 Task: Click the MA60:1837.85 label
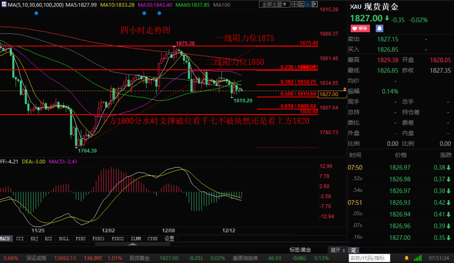coord(192,5)
